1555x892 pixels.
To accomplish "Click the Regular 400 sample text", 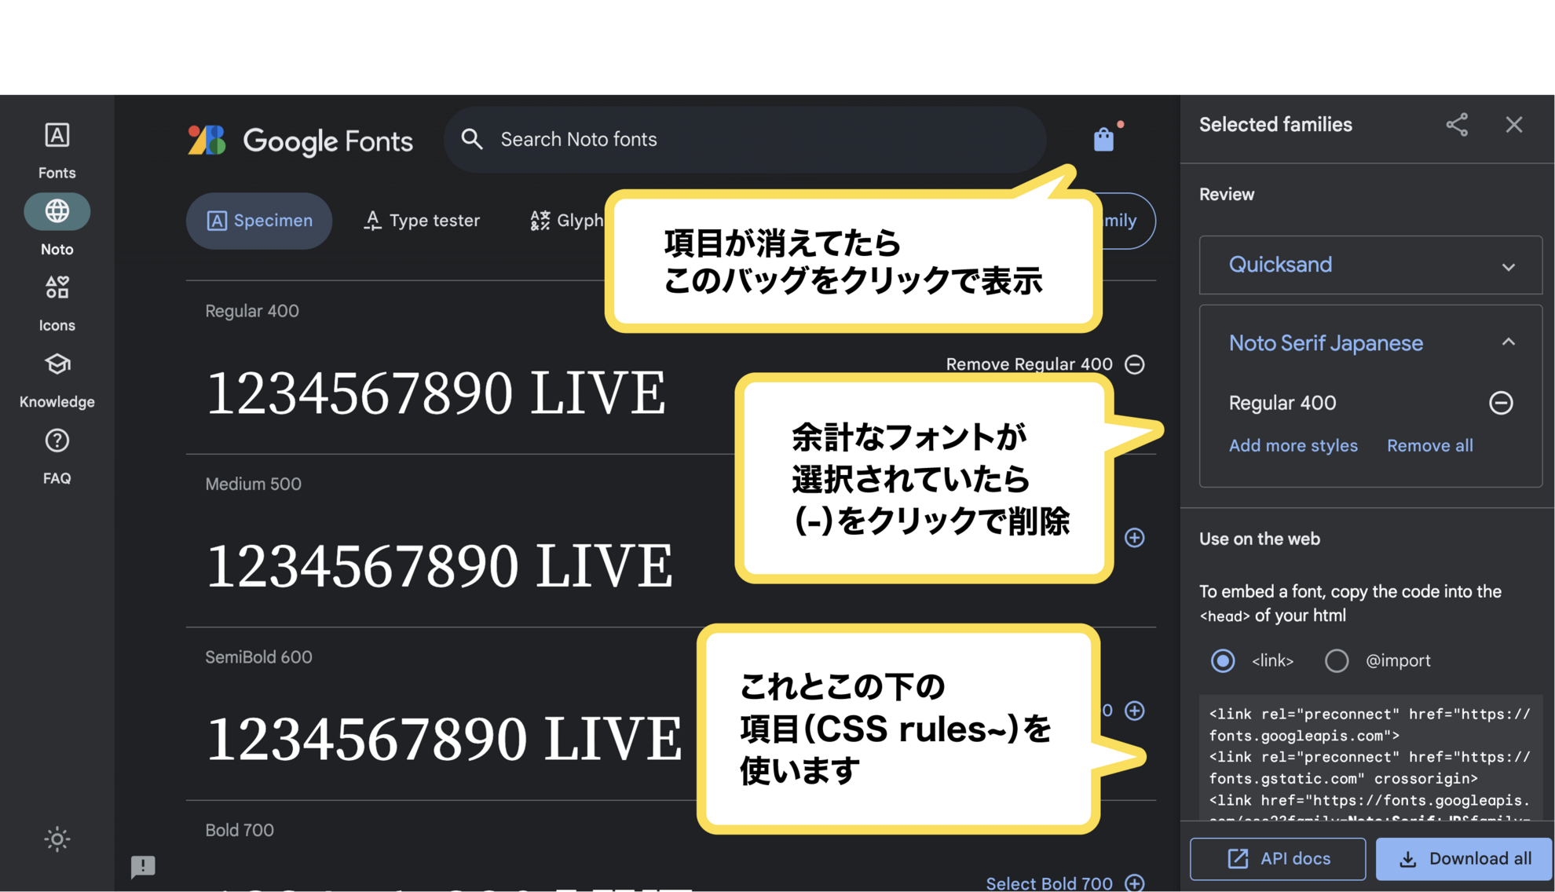I will point(436,393).
